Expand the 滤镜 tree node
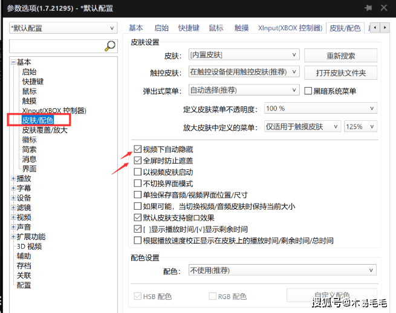The image size is (396, 313). click(13, 207)
